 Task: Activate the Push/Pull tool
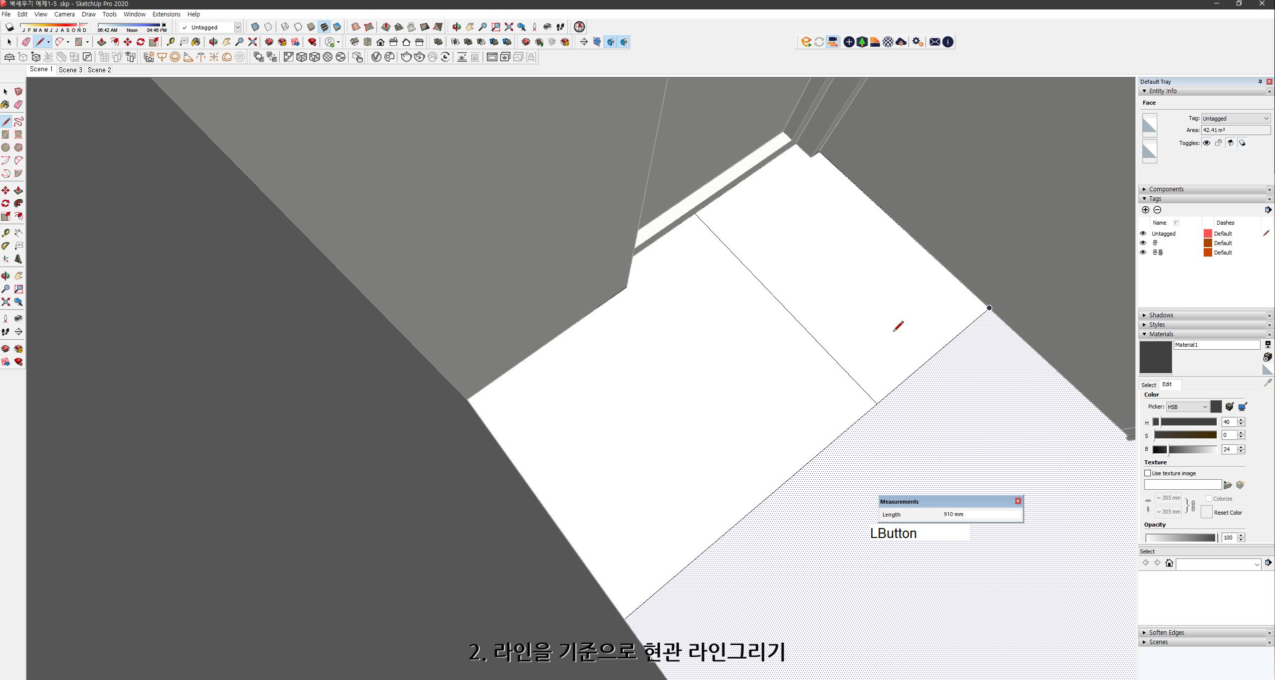click(x=18, y=190)
